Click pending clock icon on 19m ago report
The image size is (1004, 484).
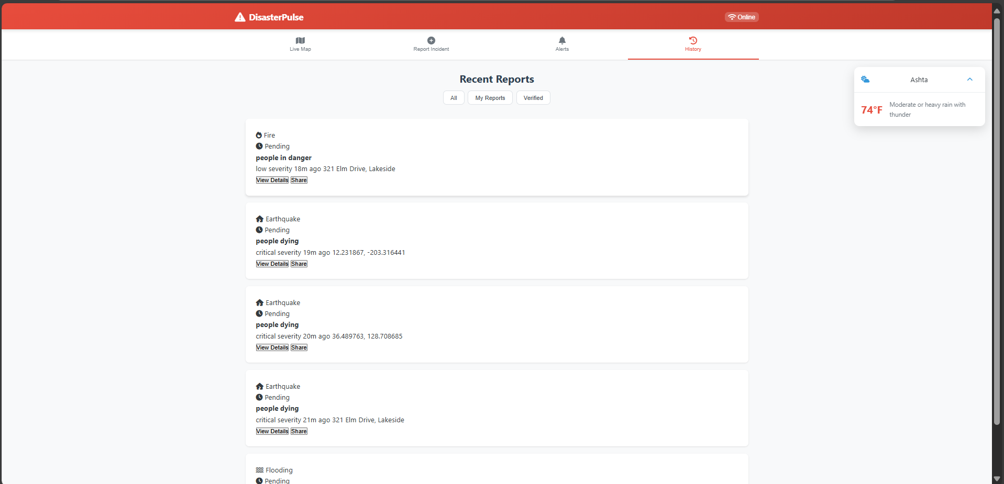click(x=259, y=230)
